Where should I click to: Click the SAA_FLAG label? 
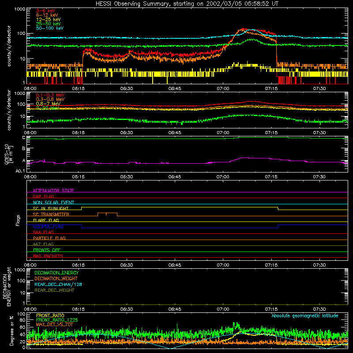click(43, 232)
